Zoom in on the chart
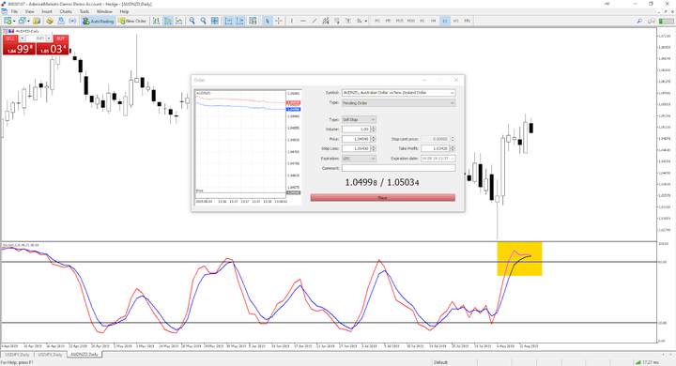 coord(192,21)
